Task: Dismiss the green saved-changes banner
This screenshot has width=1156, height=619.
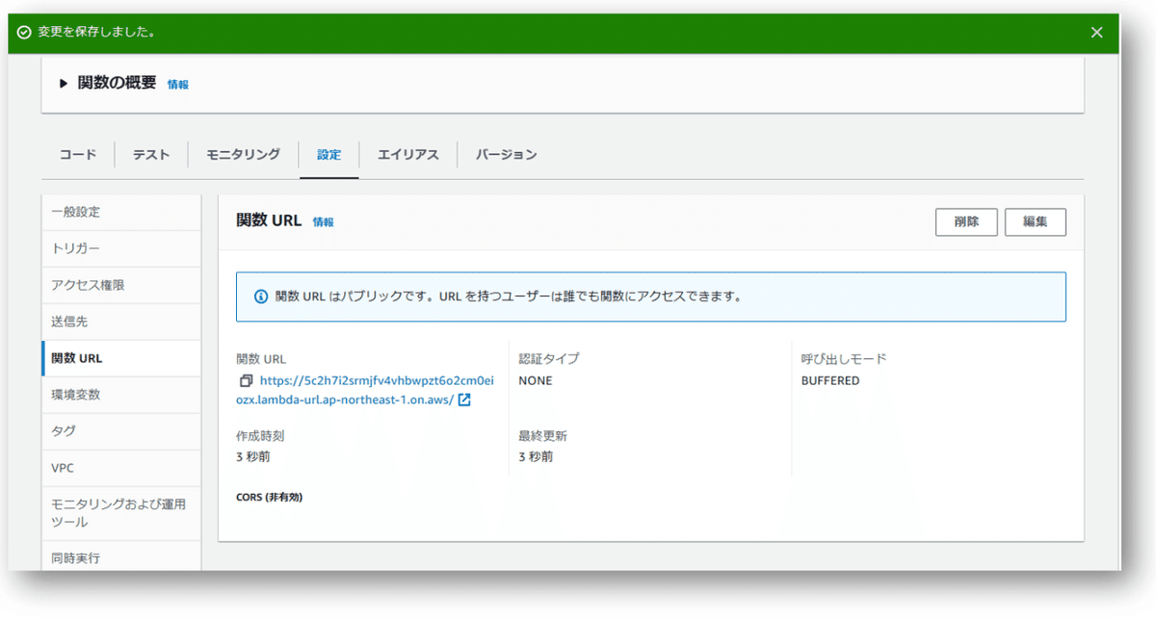Action: point(1096,32)
